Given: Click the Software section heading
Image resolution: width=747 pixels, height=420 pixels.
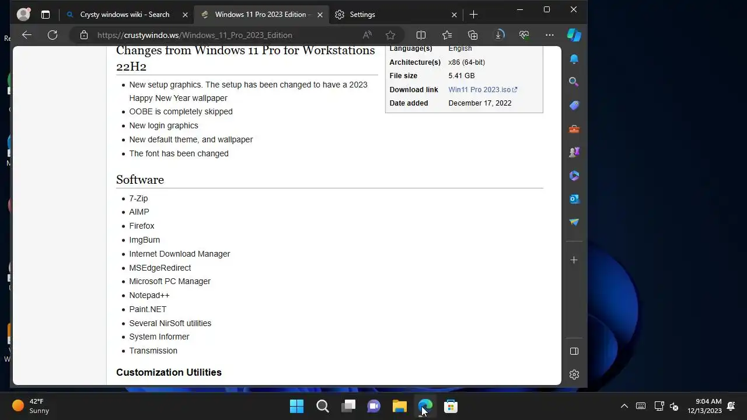Looking at the screenshot, I should pyautogui.click(x=140, y=180).
